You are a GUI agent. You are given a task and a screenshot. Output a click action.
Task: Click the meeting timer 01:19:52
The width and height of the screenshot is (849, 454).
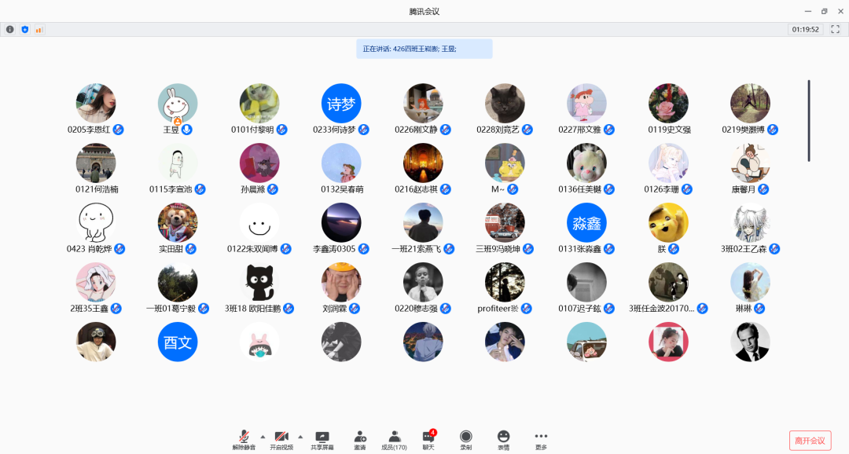(805, 29)
